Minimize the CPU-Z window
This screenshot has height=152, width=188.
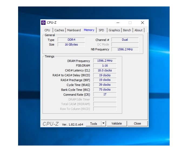click(x=118, y=23)
